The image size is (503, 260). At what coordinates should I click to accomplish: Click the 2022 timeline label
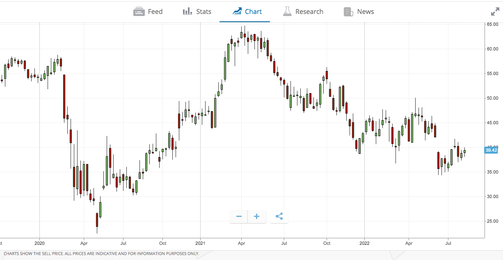coord(364,243)
